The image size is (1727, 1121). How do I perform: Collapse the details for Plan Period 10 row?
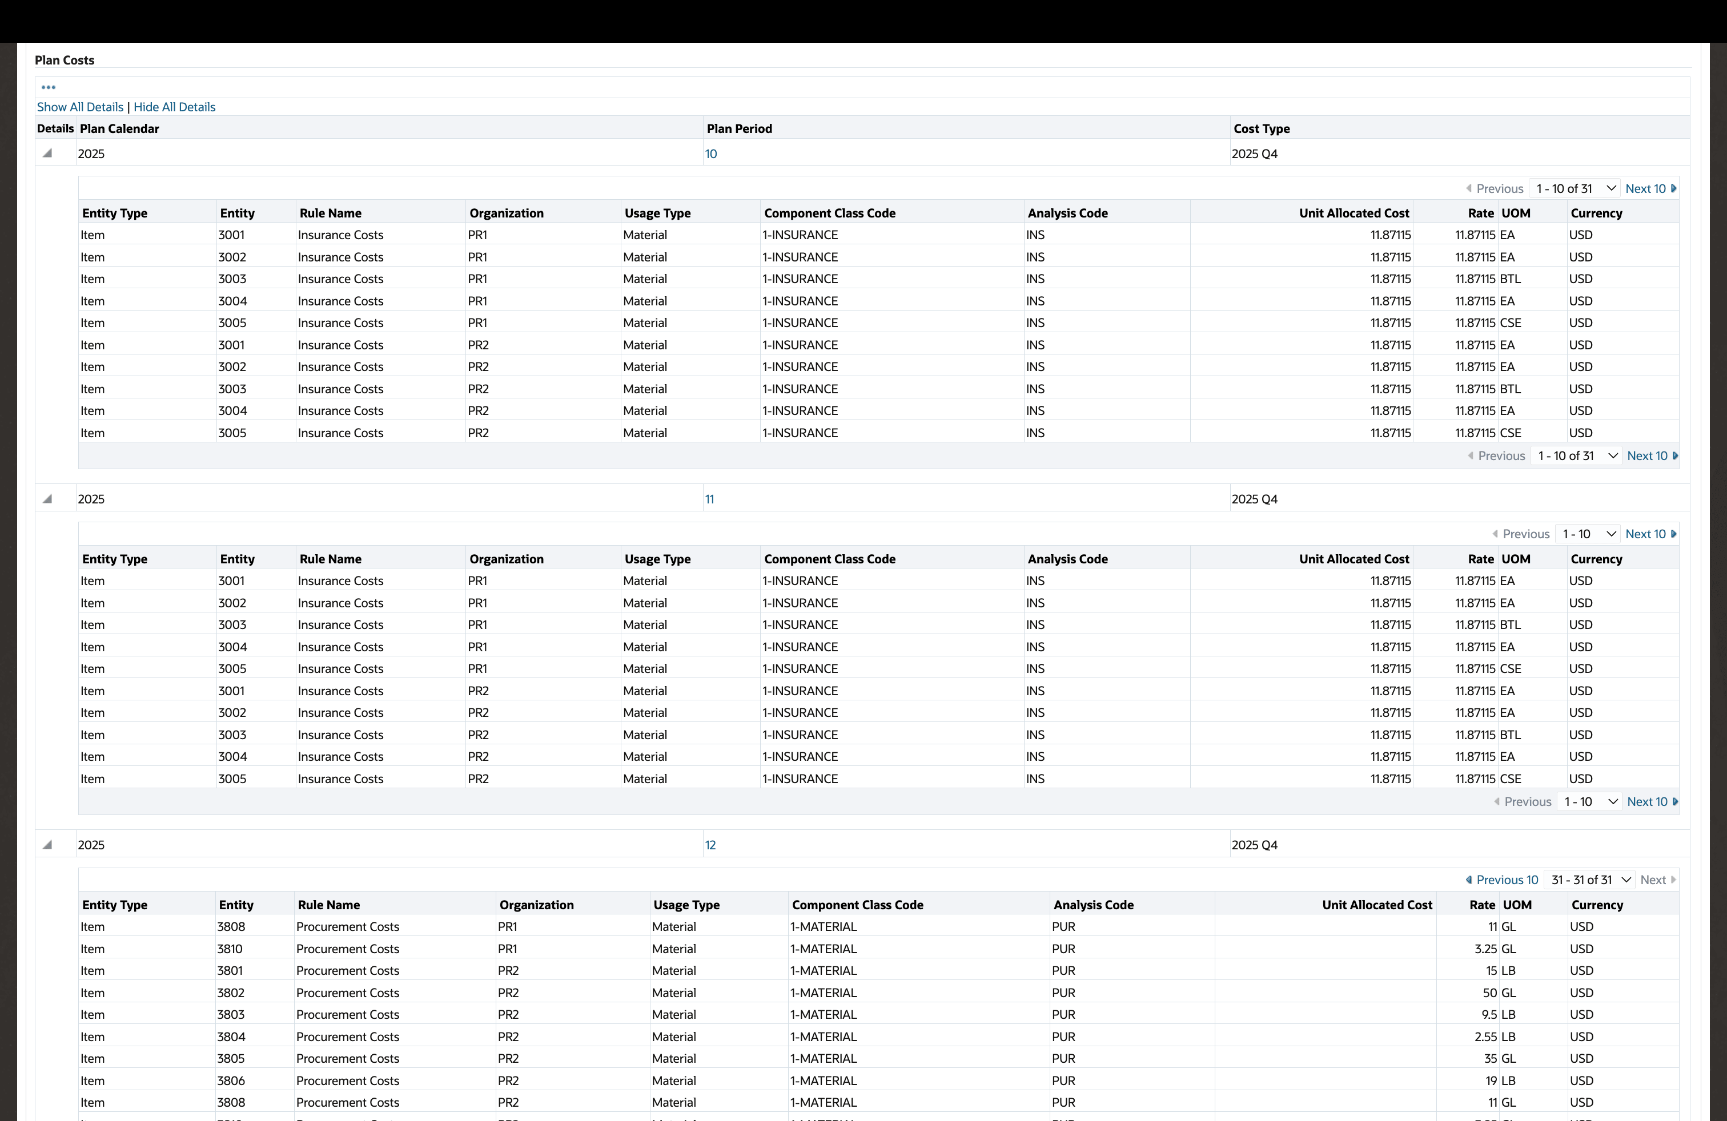click(47, 153)
